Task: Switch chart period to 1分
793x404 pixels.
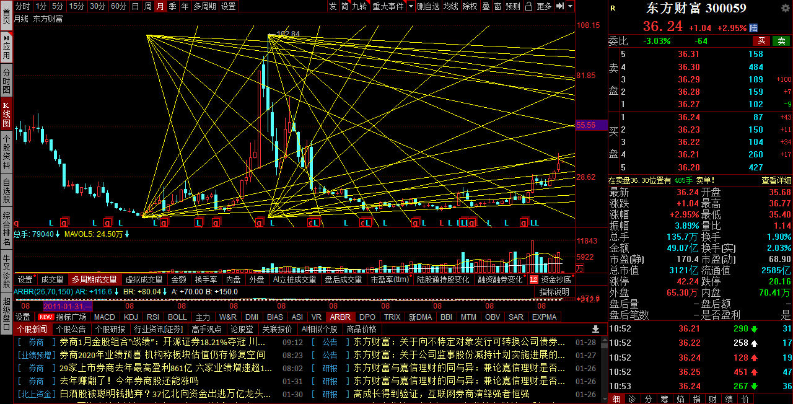Action: click(41, 6)
